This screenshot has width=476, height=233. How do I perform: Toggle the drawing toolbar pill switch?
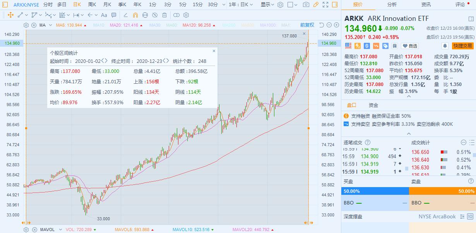click(176, 15)
